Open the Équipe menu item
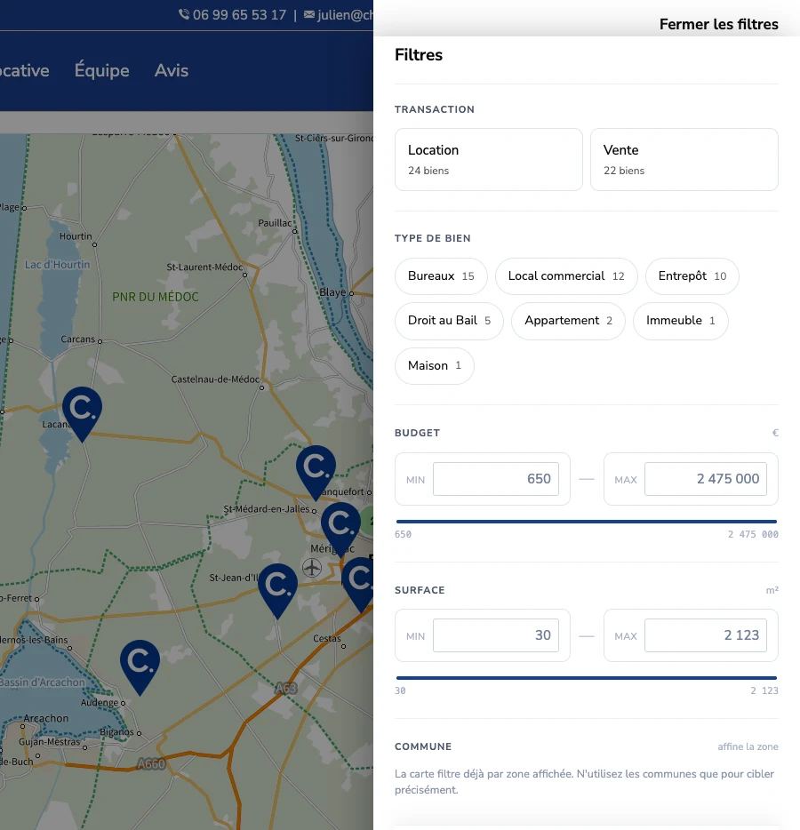This screenshot has height=830, width=800. point(101,70)
